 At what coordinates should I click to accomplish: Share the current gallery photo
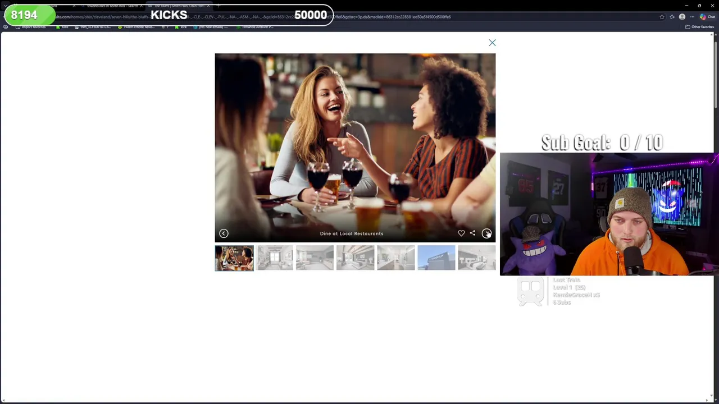click(x=472, y=233)
